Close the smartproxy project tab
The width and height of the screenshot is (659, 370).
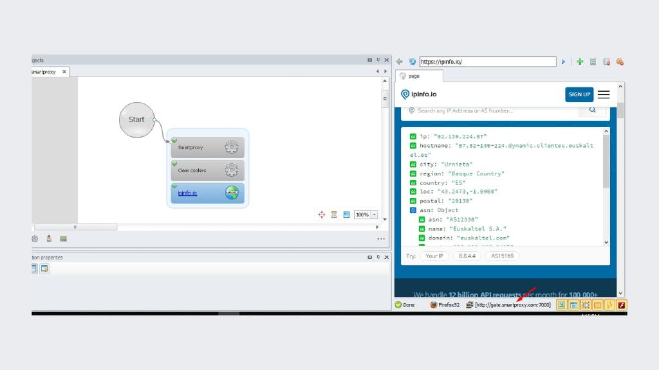coord(64,72)
